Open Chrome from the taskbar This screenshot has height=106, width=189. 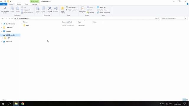click(22, 104)
